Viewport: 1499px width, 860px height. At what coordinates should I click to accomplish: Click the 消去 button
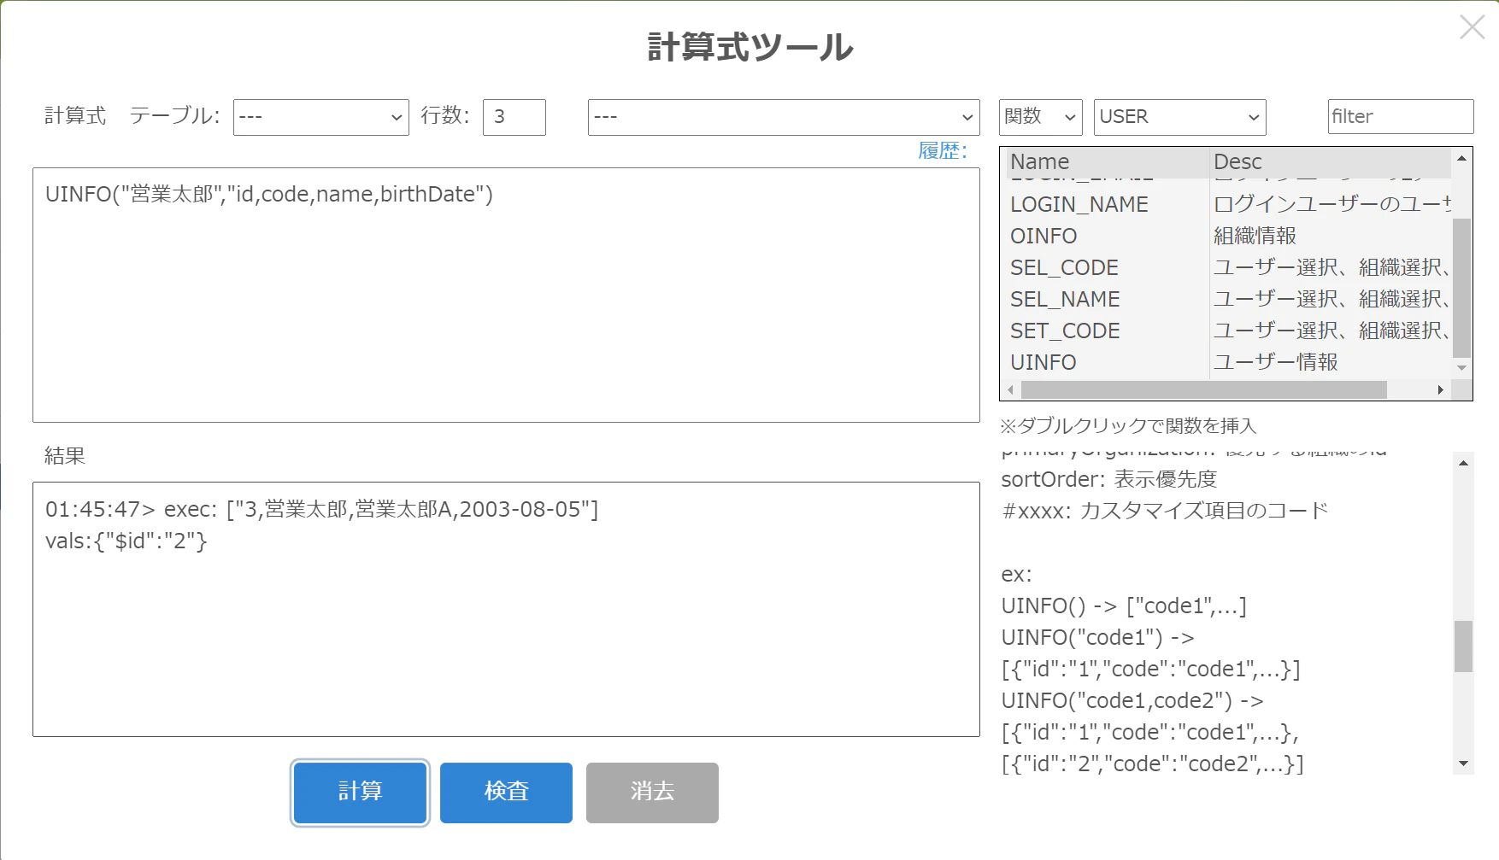click(652, 793)
